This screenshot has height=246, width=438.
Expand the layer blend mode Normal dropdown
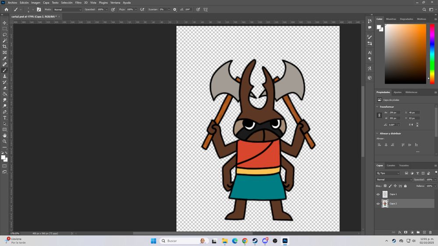[394, 179]
